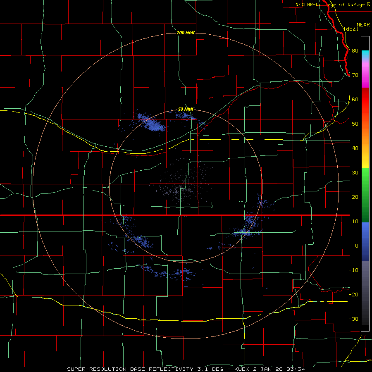The width and height of the screenshot is (372, 372).
Task: Click the green segment of the color scale
Action: pos(365,195)
